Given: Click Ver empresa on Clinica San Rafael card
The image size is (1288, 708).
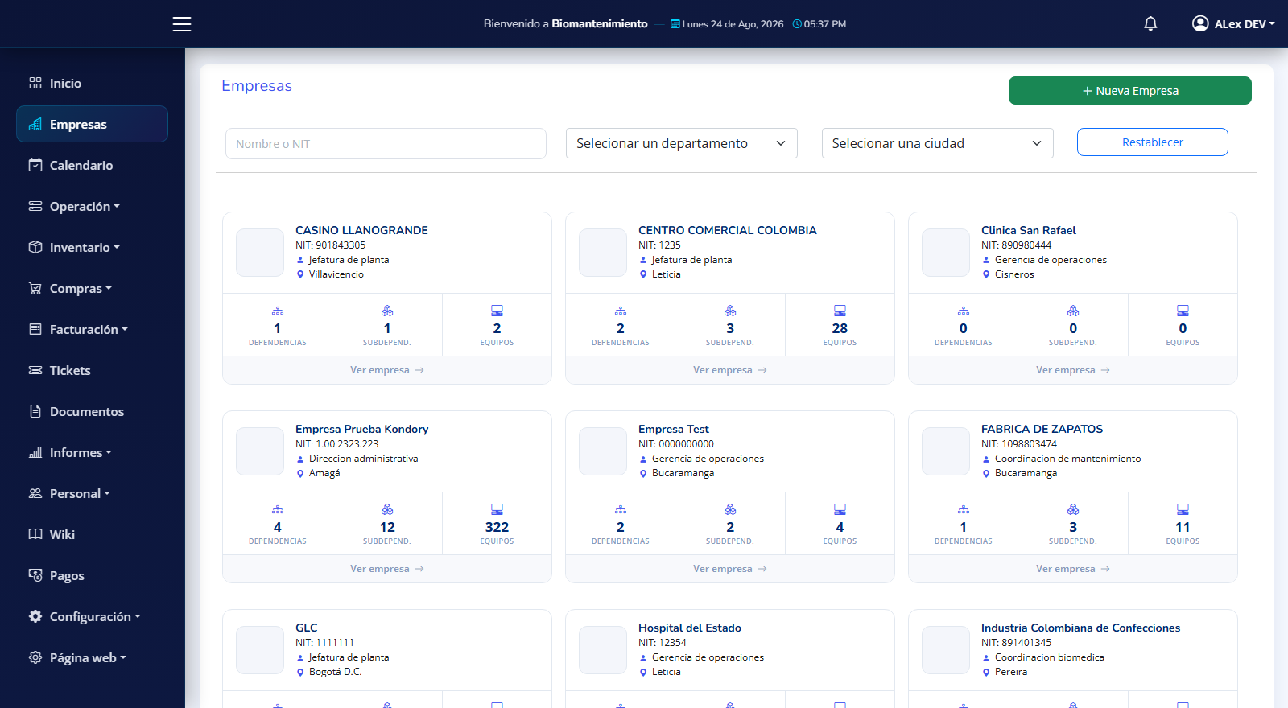Looking at the screenshot, I should [1073, 370].
